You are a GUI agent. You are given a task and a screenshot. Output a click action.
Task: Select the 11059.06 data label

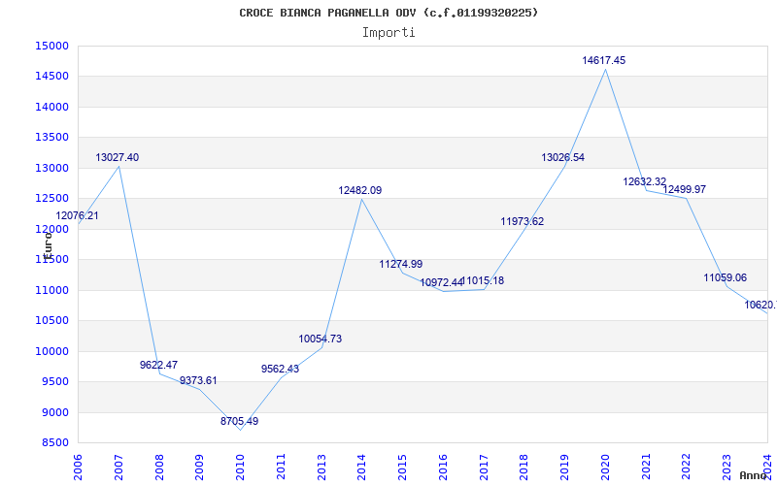point(725,277)
